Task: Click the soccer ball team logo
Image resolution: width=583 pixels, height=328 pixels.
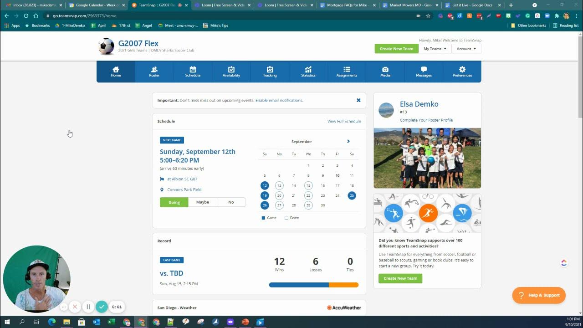Action: [106, 46]
